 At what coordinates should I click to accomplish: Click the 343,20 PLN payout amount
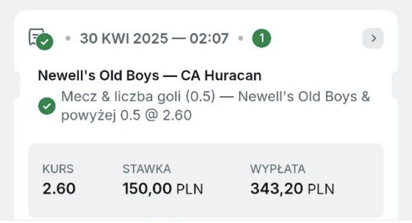[293, 189]
